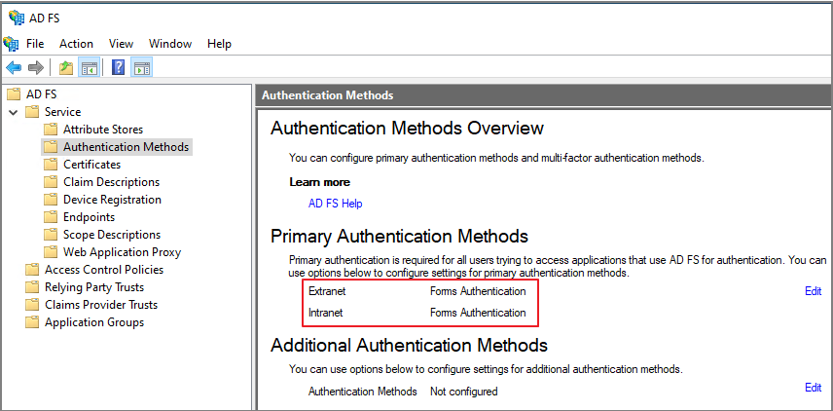The image size is (833, 411).
Task: Toggle the Show/Hide Console Tree icon
Action: click(89, 67)
